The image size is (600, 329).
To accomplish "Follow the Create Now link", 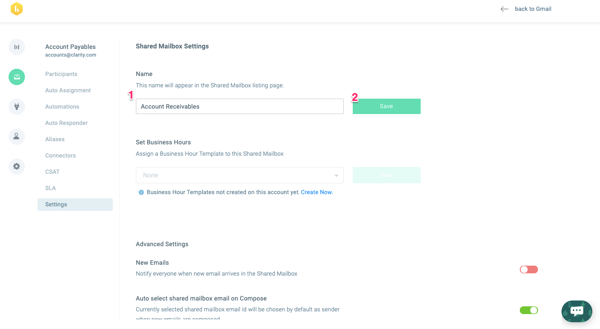I will [317, 192].
